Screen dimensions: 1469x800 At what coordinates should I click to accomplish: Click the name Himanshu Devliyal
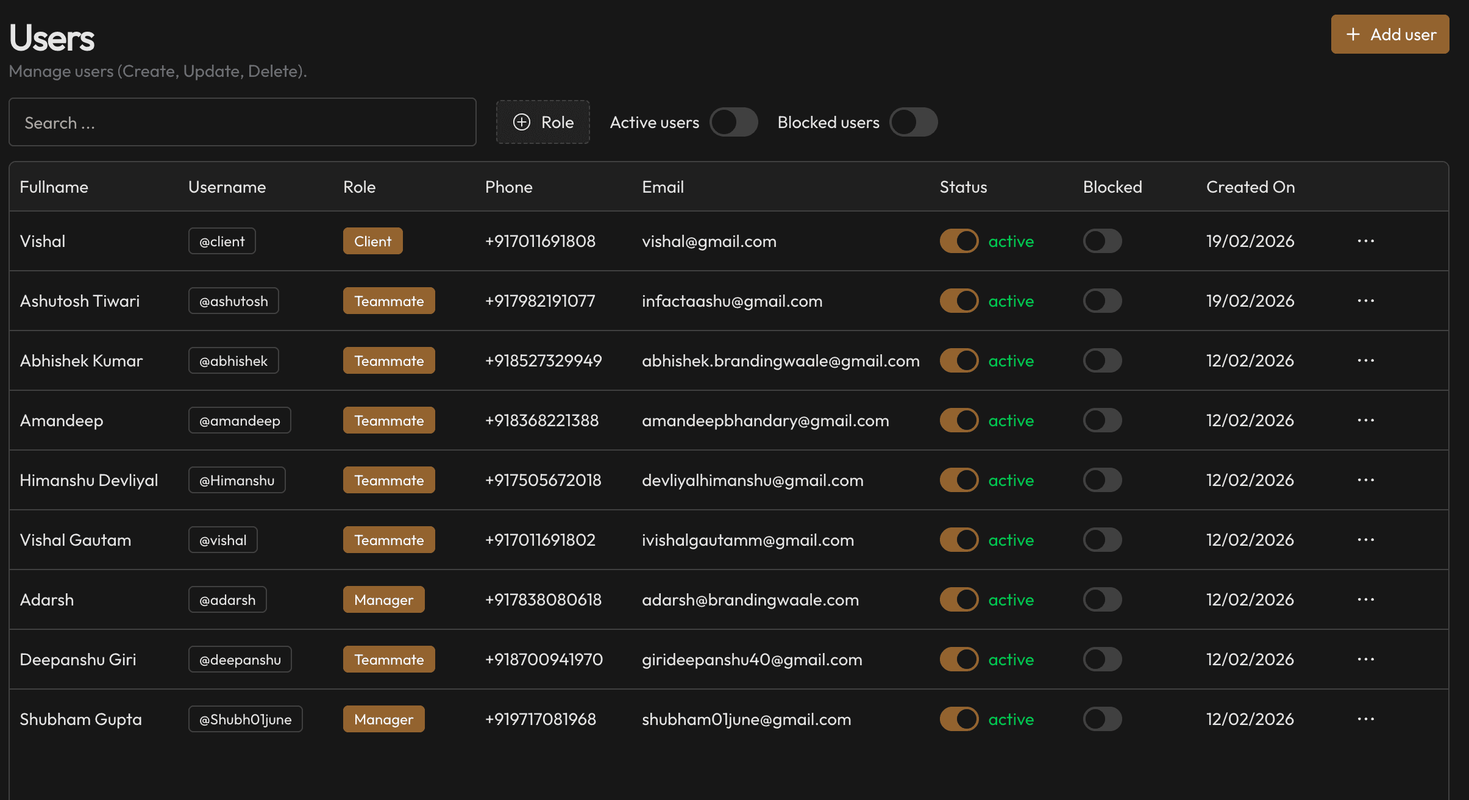(89, 480)
